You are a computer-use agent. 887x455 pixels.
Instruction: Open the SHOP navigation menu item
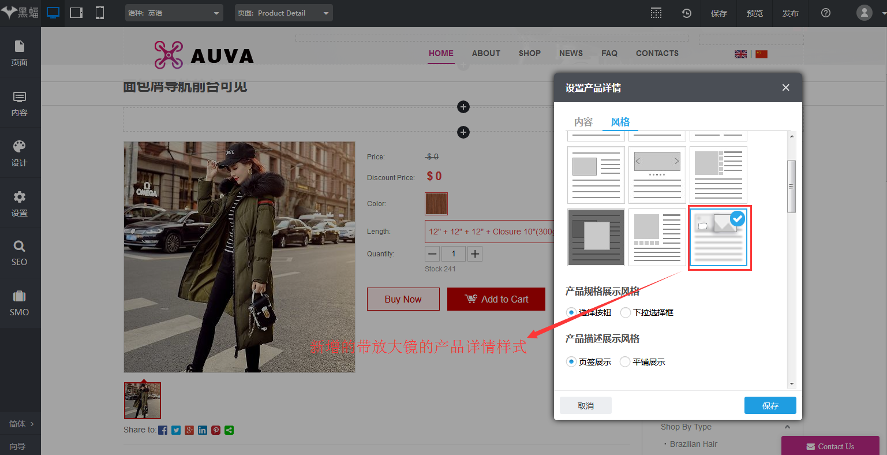pos(529,53)
